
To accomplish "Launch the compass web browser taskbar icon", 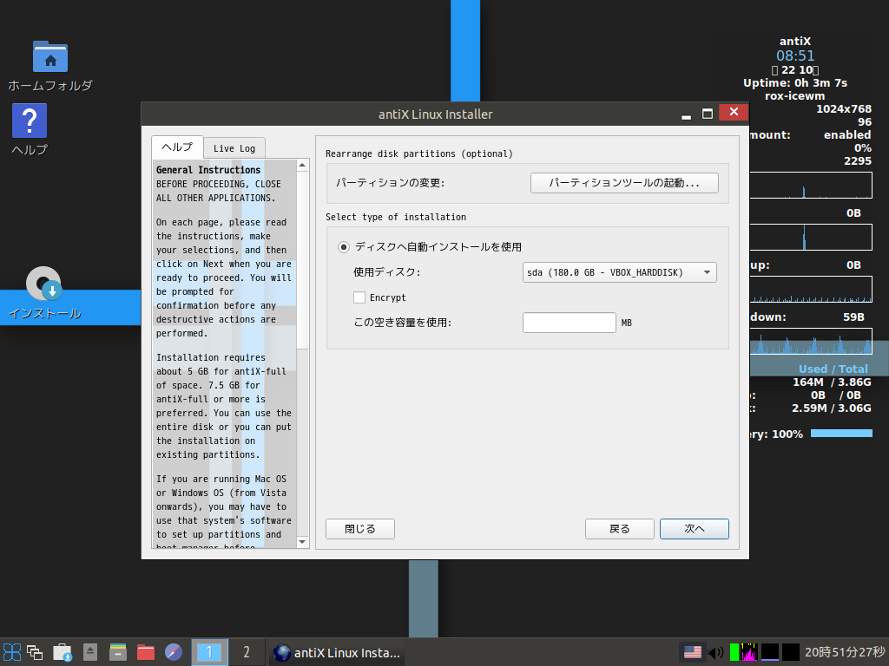I will 174,652.
